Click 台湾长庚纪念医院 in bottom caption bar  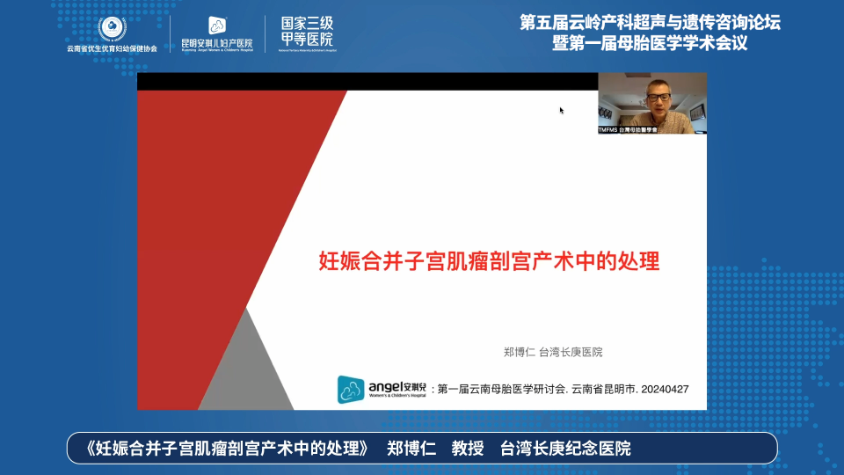[x=565, y=449]
